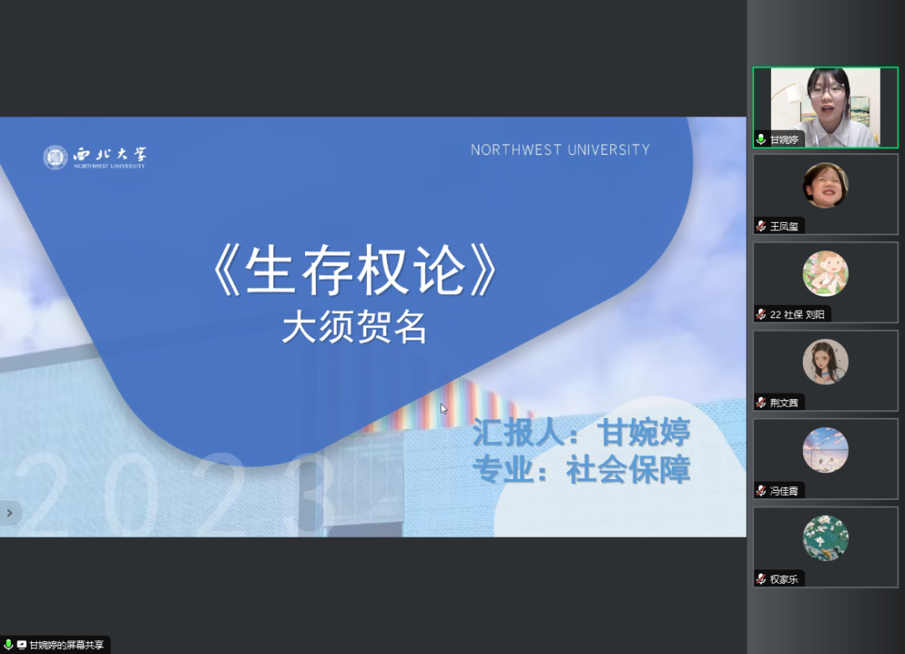Click green mic icon in bottom-left sharing bar
This screenshot has height=654, width=905.
pos(8,645)
